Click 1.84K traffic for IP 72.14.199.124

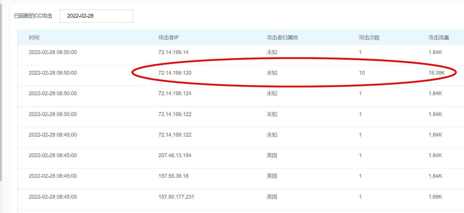click(435, 93)
